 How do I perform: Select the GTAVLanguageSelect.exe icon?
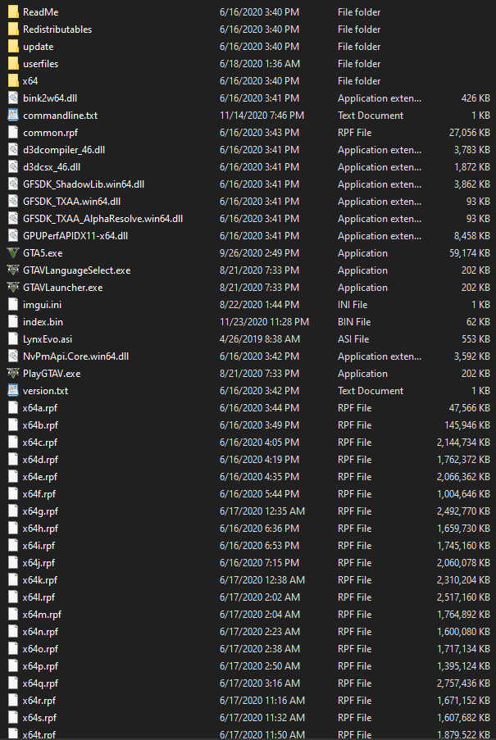(x=13, y=270)
